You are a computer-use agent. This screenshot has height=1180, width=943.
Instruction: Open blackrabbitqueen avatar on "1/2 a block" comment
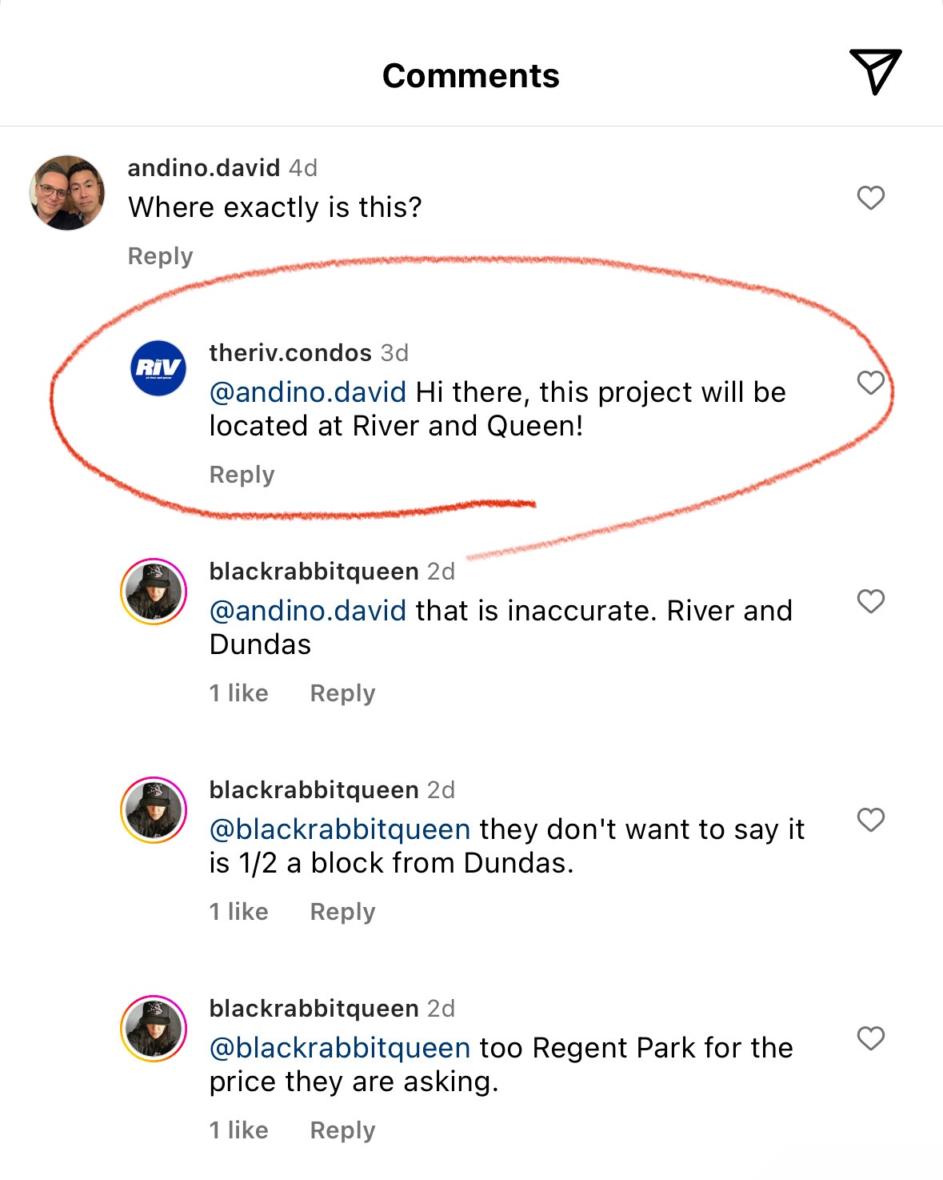coord(154,810)
